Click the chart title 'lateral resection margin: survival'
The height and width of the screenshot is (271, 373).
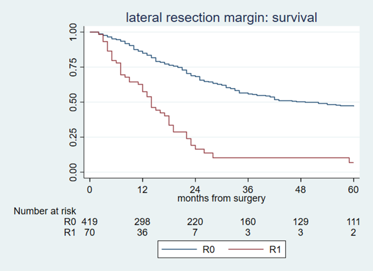[221, 18]
